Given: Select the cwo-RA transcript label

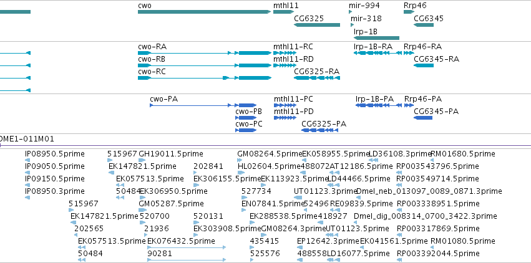Looking at the screenshot, I should (x=152, y=47).
